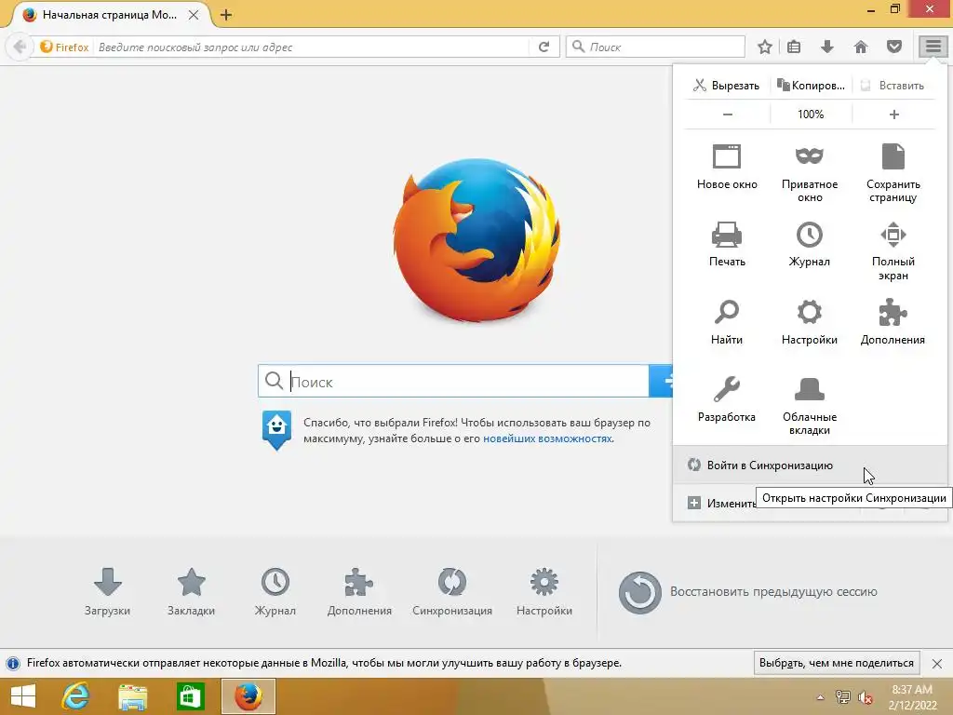953x715 pixels.
Task: Reset zoom by clicking 100%
Action: [x=811, y=115]
